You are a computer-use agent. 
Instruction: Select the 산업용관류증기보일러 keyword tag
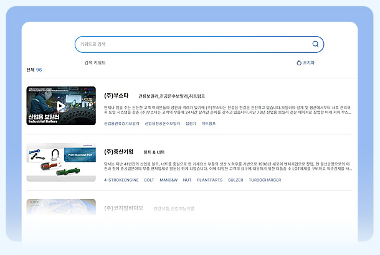[x=121, y=124]
